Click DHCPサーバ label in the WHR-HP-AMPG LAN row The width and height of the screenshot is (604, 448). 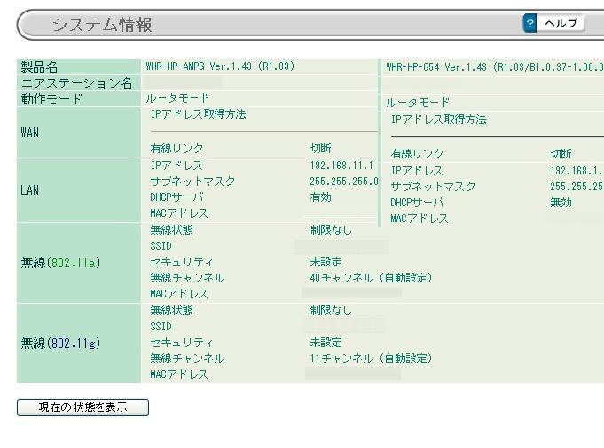(176, 197)
